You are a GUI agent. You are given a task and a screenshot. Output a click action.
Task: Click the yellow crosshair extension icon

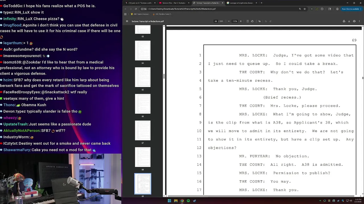pos(317,9)
